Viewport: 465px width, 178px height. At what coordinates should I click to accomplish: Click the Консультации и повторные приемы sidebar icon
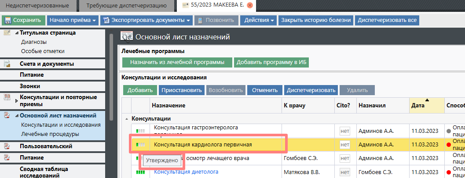coord(7,97)
